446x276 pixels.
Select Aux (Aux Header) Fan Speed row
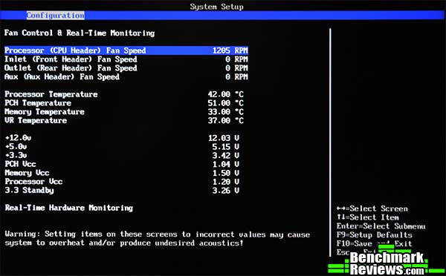[126, 77]
